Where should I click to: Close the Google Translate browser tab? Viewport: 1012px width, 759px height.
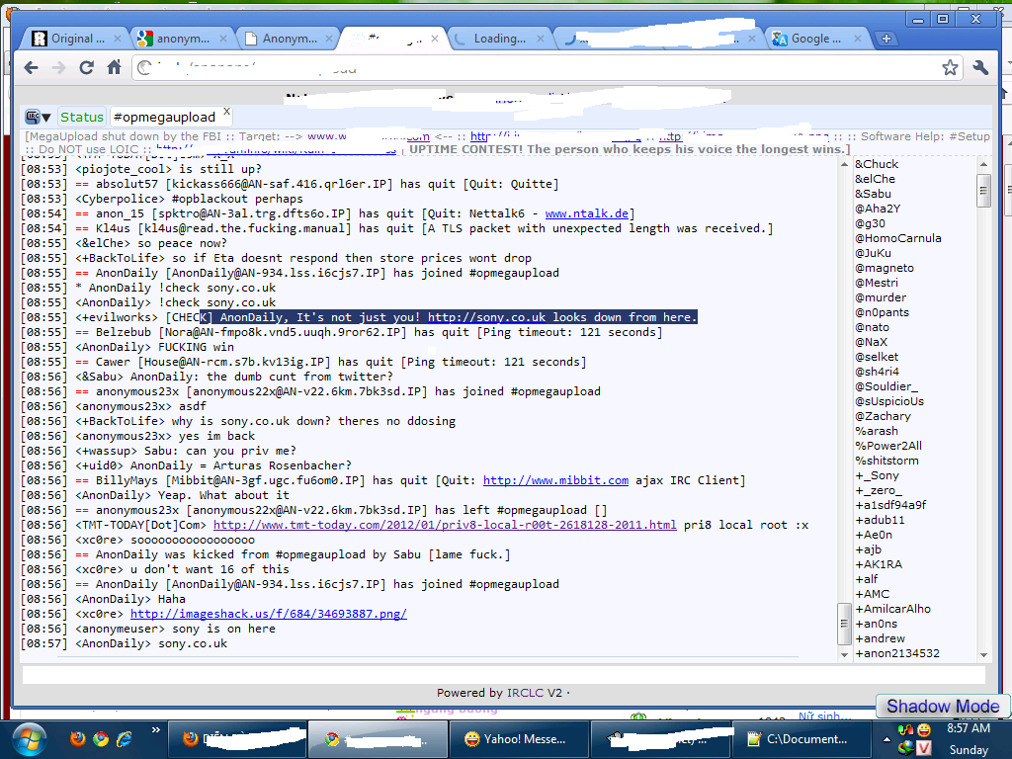point(858,39)
